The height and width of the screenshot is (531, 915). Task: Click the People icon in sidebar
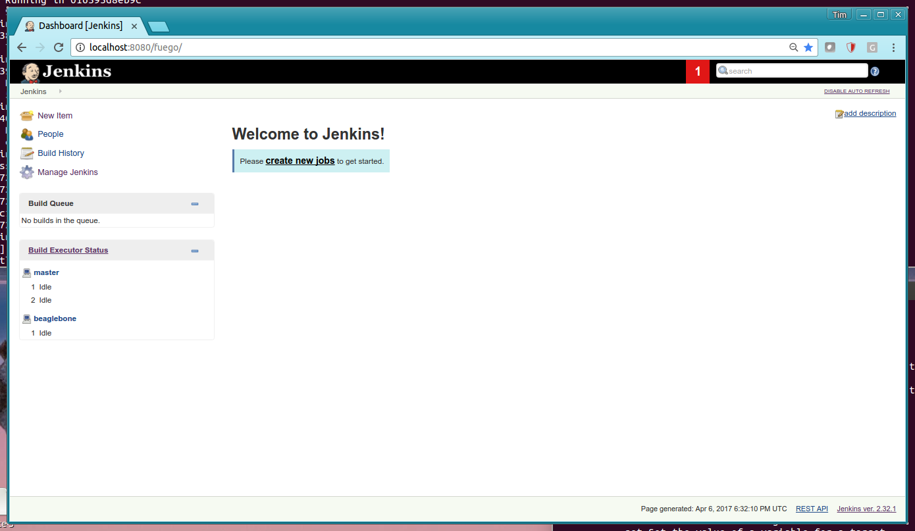pos(27,134)
